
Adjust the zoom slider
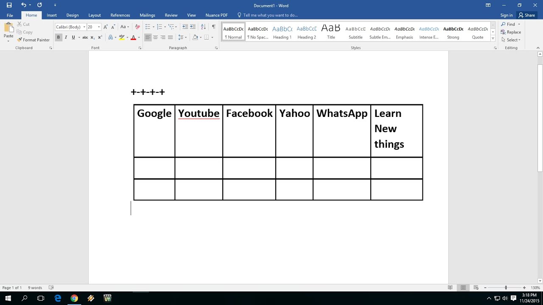click(x=506, y=288)
